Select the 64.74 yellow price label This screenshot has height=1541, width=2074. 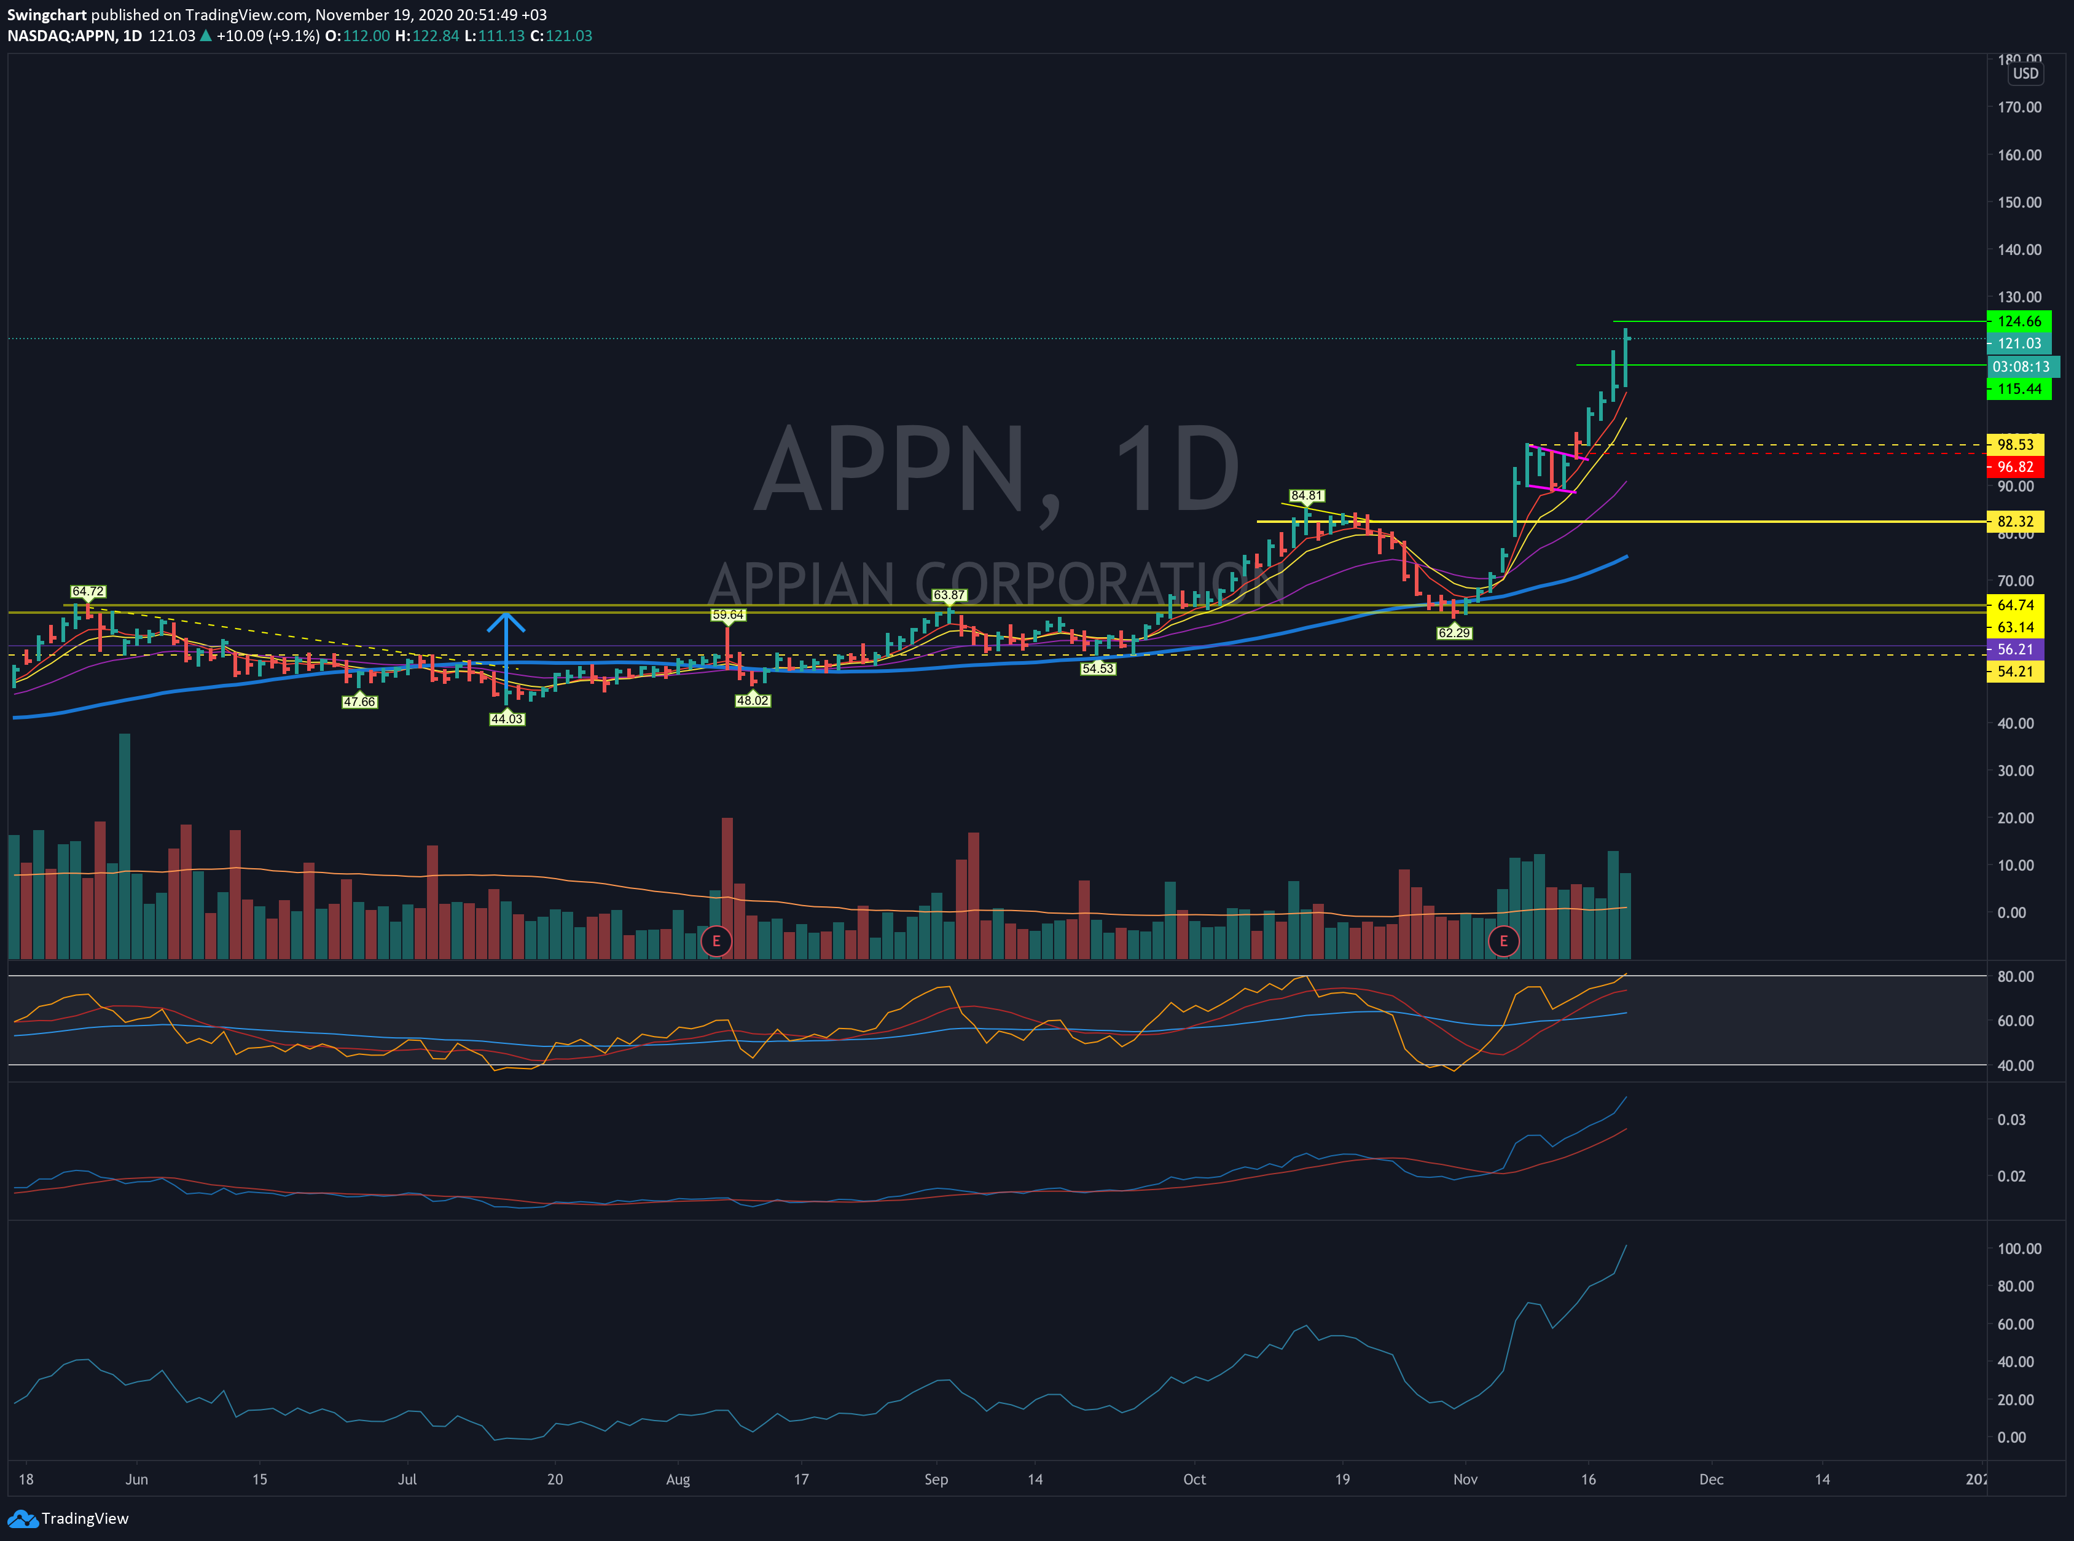pyautogui.click(x=2015, y=605)
